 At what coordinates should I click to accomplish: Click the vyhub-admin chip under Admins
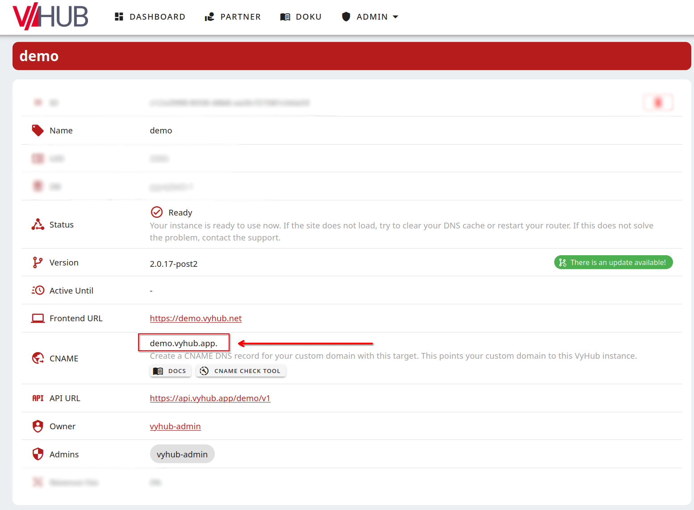[182, 454]
